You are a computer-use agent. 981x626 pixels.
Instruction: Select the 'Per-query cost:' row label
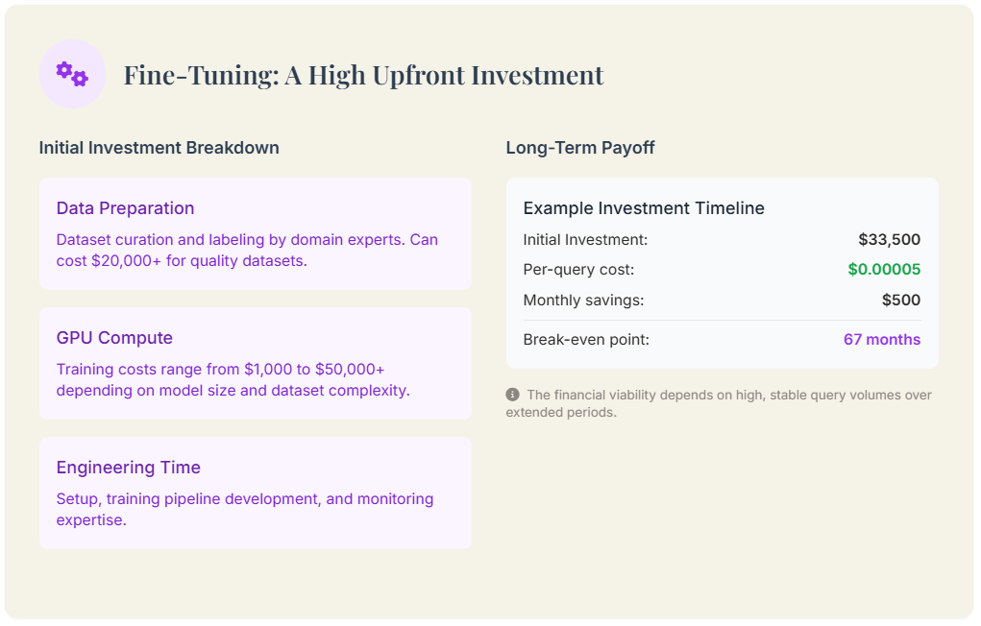[x=578, y=270]
